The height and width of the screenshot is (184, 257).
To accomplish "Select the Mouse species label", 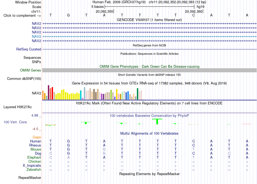I will (x=36, y=149).
